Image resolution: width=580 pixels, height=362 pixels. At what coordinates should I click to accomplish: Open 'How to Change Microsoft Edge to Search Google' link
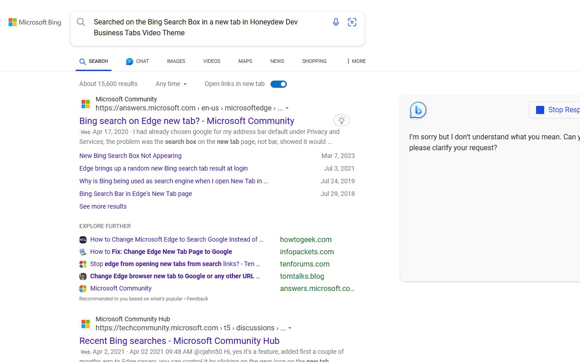(177, 239)
